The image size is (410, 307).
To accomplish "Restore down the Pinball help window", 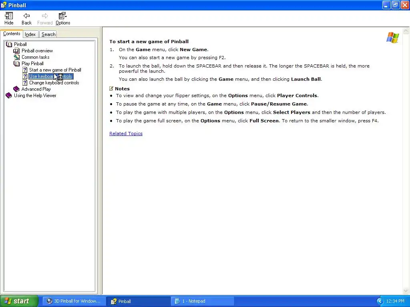I will tap(396, 5).
